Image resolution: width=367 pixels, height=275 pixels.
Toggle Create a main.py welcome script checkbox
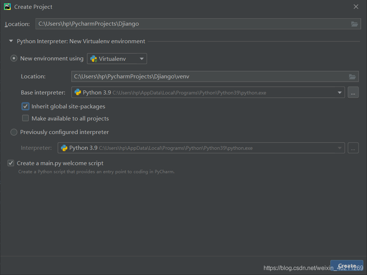coord(11,163)
